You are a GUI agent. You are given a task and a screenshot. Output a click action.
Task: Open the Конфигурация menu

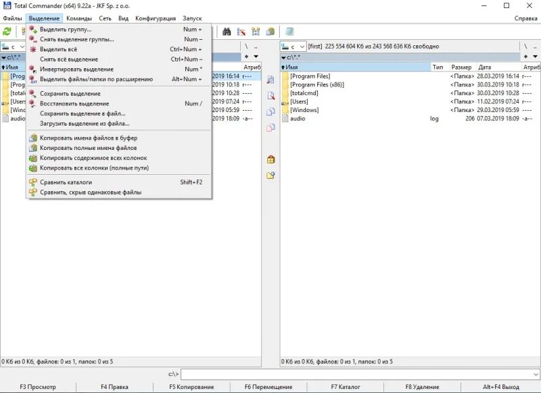tap(156, 18)
